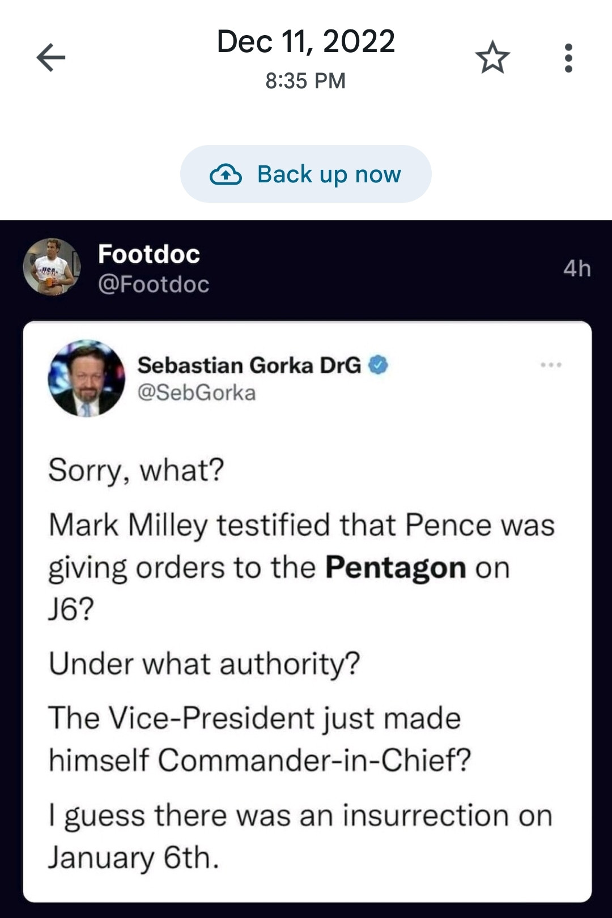Open Footdoc's profile picture
Screen dimensions: 612x918
[x=52, y=267]
